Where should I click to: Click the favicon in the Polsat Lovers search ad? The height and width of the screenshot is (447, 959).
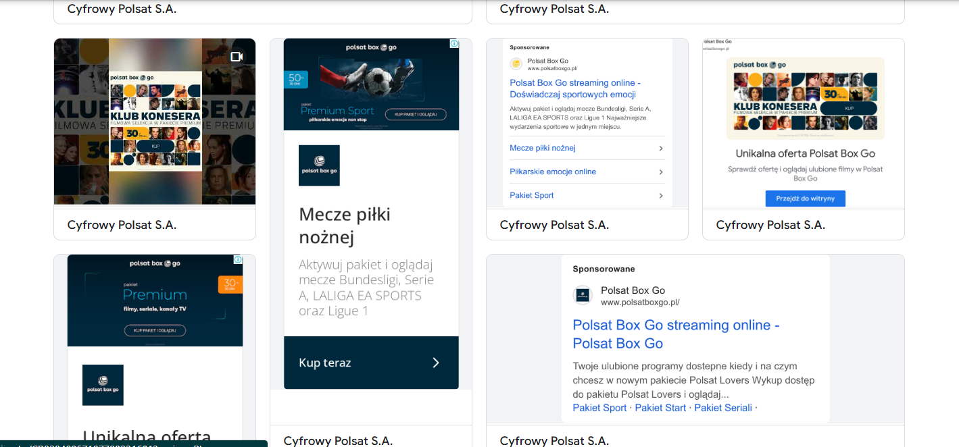583,295
